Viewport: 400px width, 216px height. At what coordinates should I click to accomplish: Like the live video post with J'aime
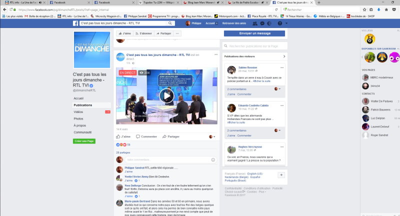pyautogui.click(x=123, y=136)
